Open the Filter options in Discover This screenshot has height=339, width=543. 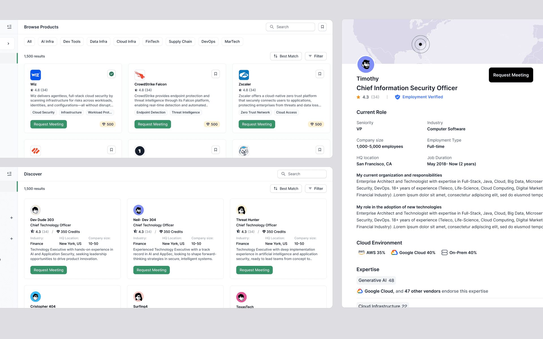pyautogui.click(x=316, y=189)
